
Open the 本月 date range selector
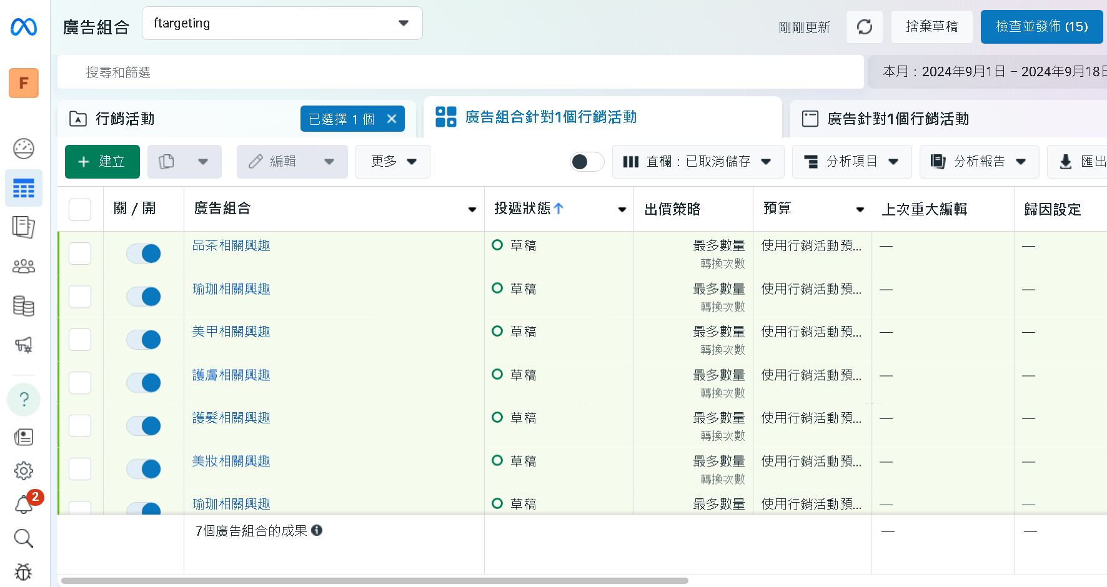988,72
